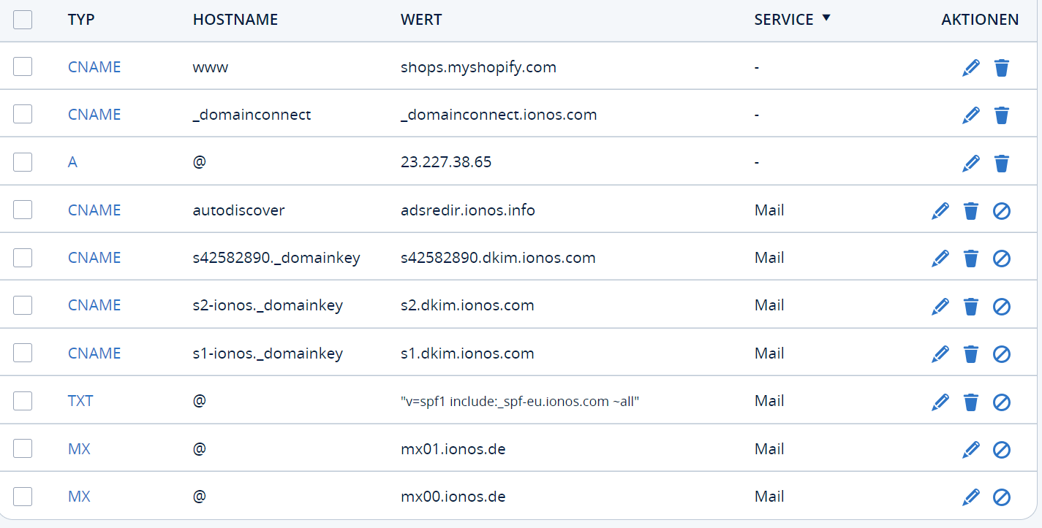
Task: Edit the A record for 23.227.38.65
Action: (970, 163)
